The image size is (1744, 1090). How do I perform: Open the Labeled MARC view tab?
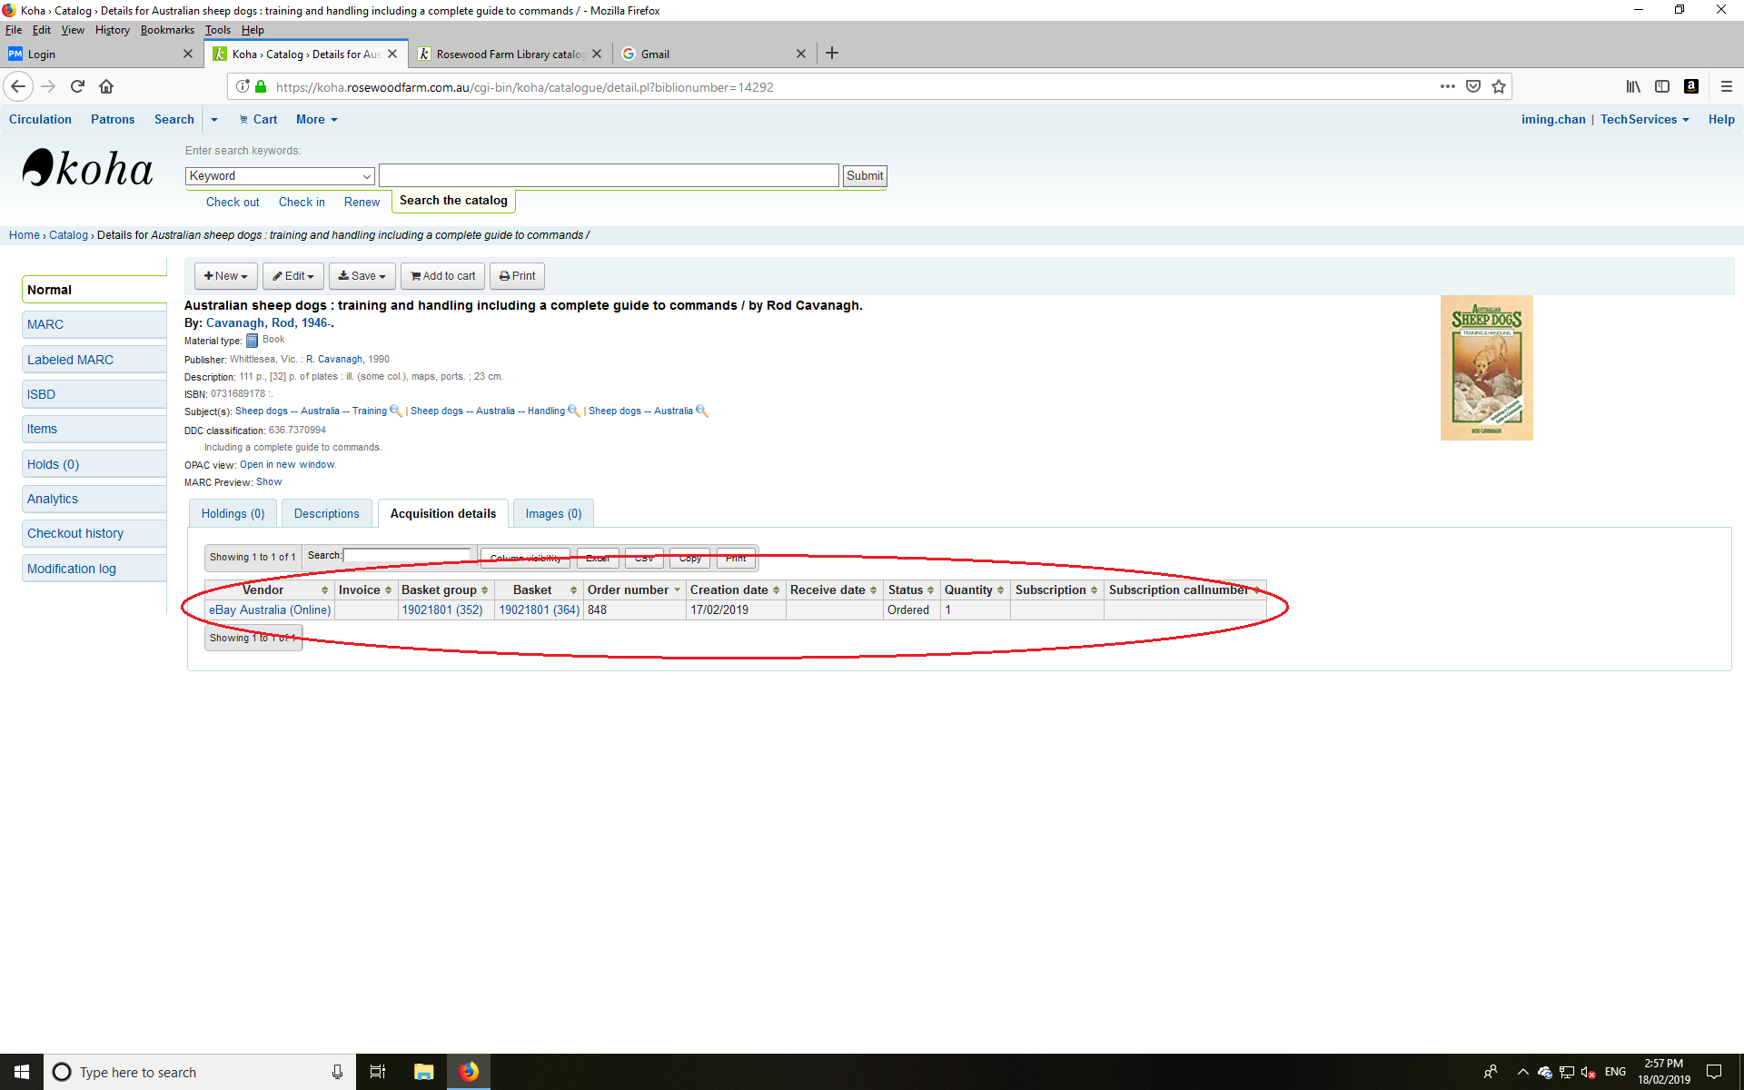(71, 360)
